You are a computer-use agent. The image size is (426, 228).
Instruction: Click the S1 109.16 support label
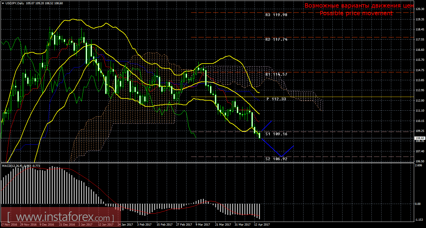[276, 134]
